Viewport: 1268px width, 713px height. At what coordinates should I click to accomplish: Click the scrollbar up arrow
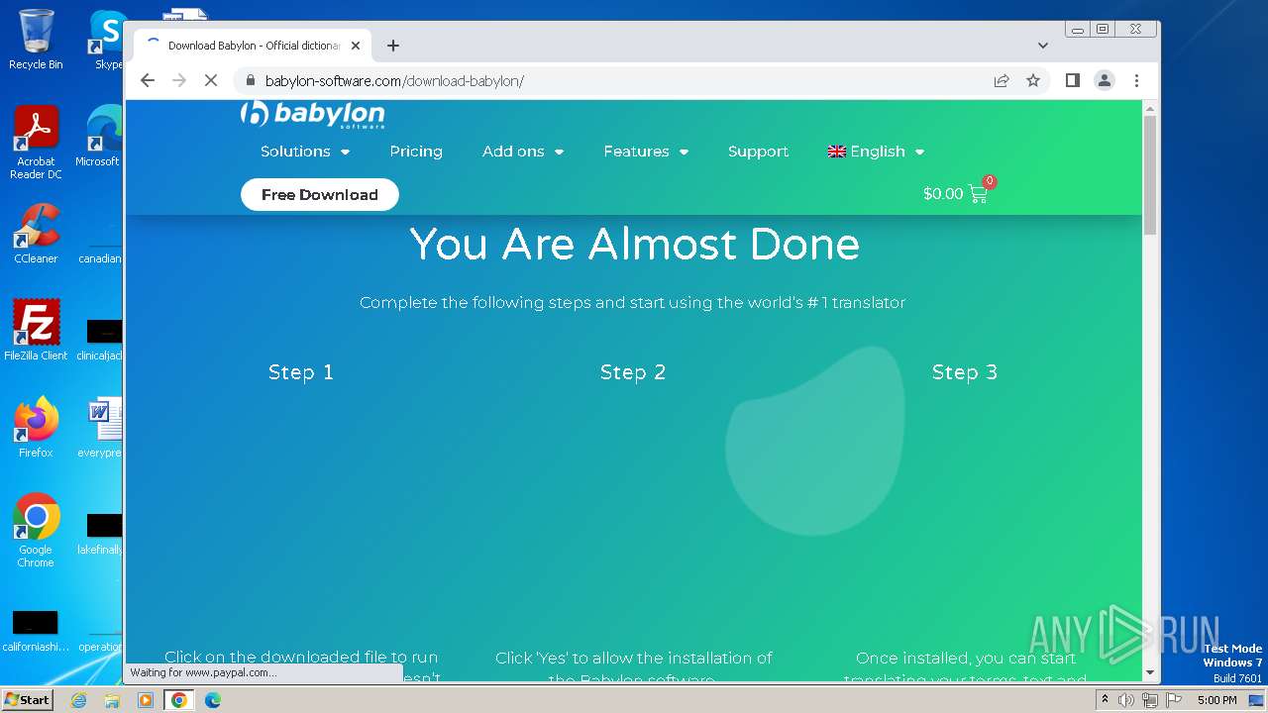tap(1150, 107)
